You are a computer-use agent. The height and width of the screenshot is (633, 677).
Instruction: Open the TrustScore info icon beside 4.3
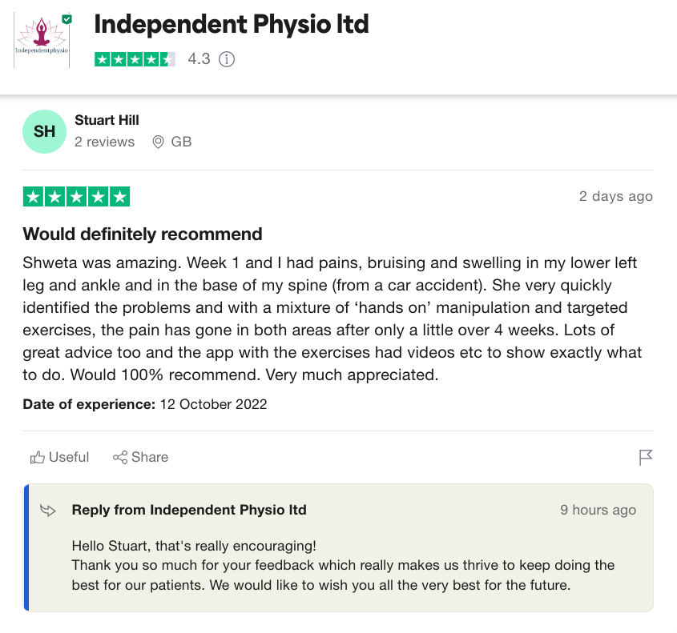227,59
